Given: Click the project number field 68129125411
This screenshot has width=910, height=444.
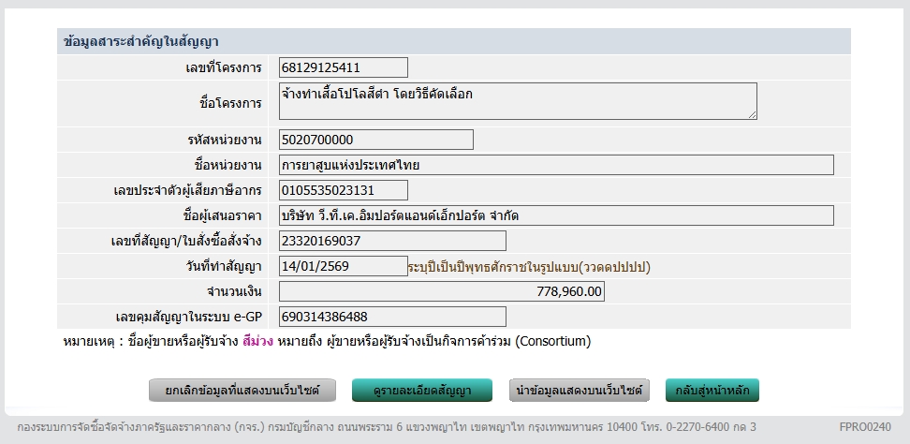Looking at the screenshot, I should pos(344,67).
